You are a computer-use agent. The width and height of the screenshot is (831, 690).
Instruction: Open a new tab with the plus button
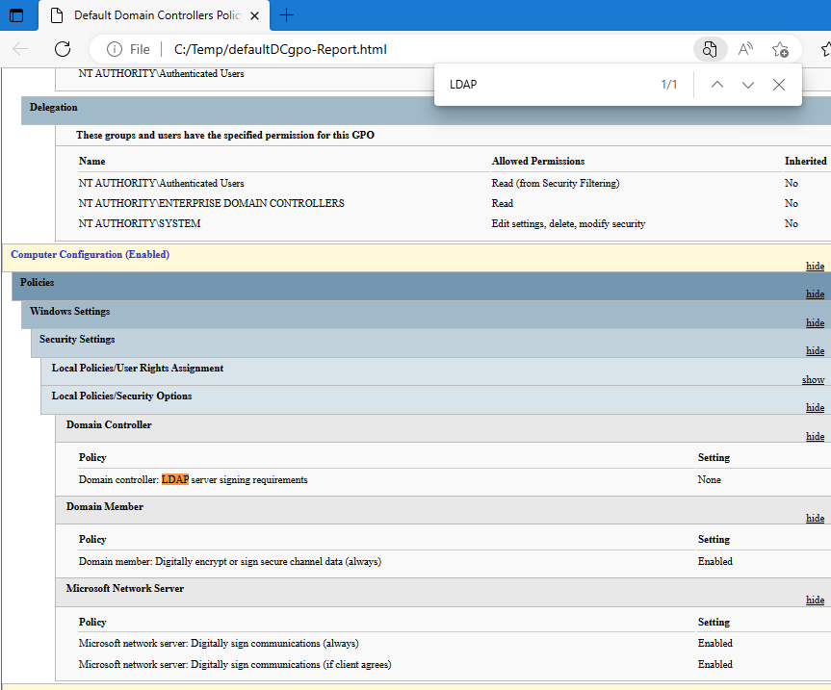pyautogui.click(x=286, y=15)
